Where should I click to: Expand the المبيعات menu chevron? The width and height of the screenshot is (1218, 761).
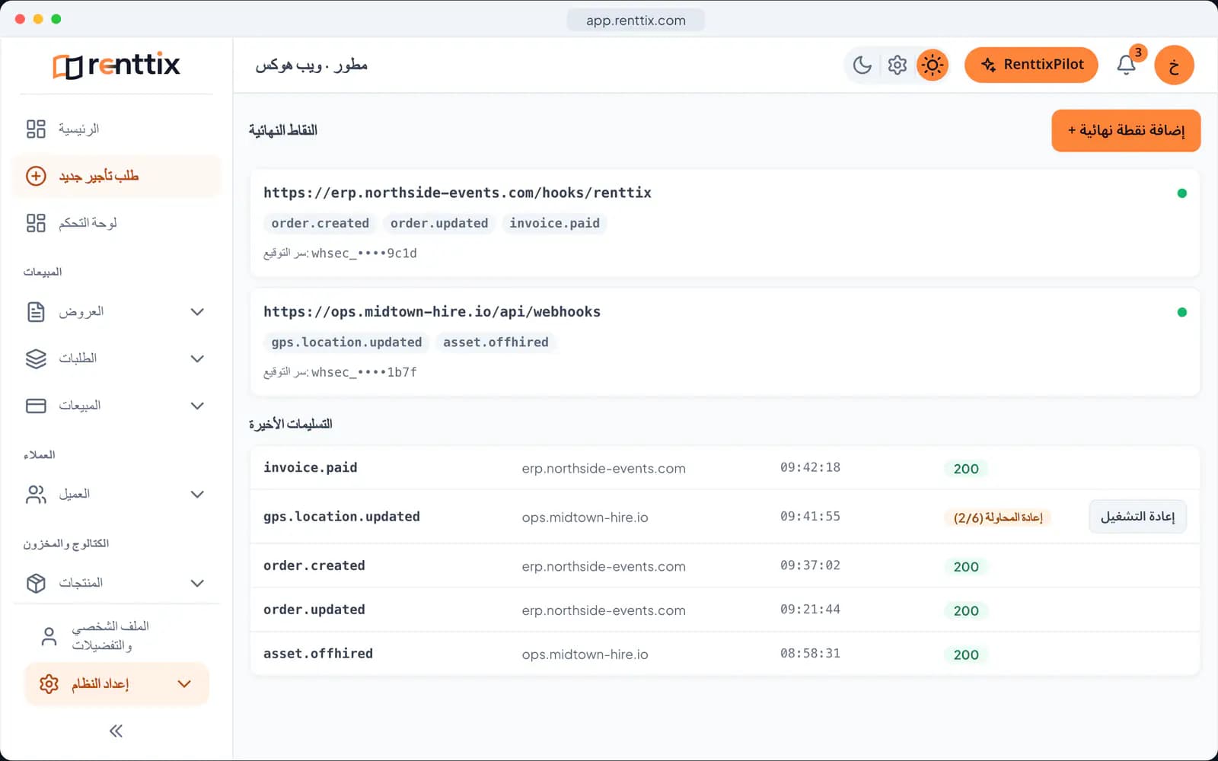197,406
